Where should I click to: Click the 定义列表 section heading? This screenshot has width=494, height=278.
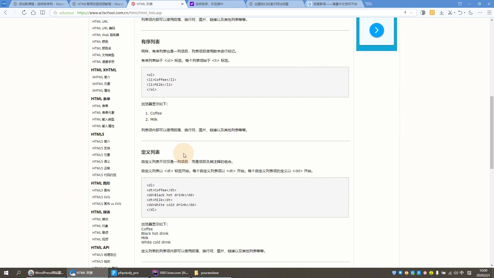coord(150,152)
